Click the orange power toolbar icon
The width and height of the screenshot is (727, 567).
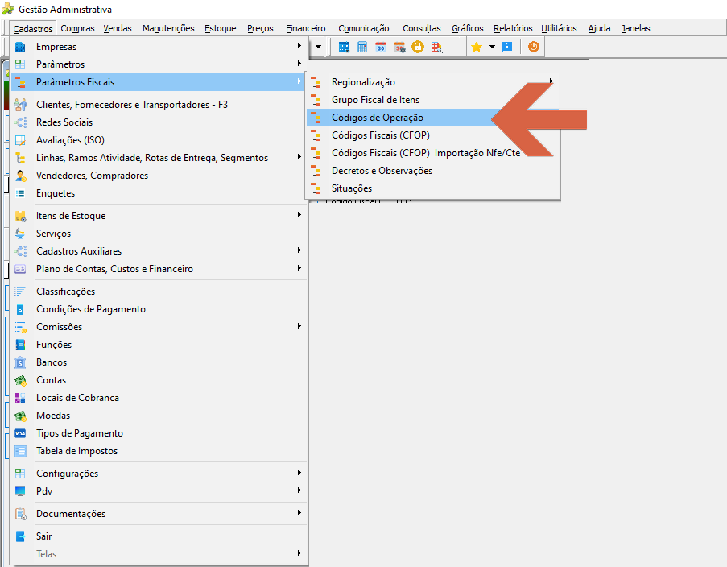point(534,47)
